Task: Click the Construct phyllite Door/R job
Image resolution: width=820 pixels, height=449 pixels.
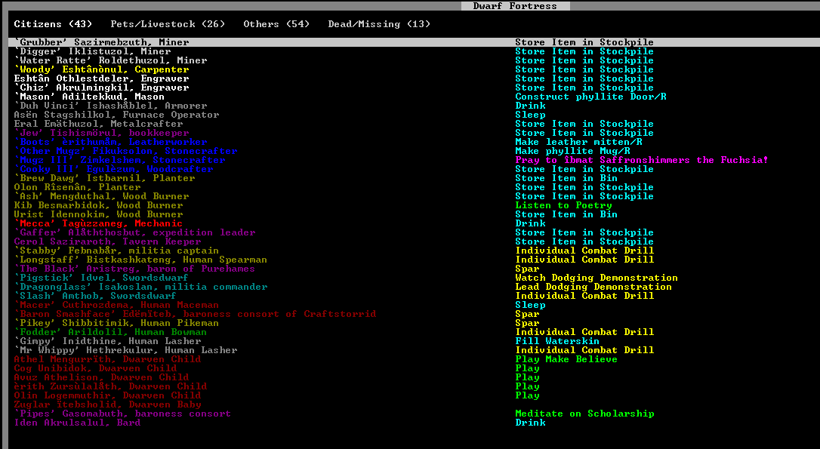Action: (590, 97)
